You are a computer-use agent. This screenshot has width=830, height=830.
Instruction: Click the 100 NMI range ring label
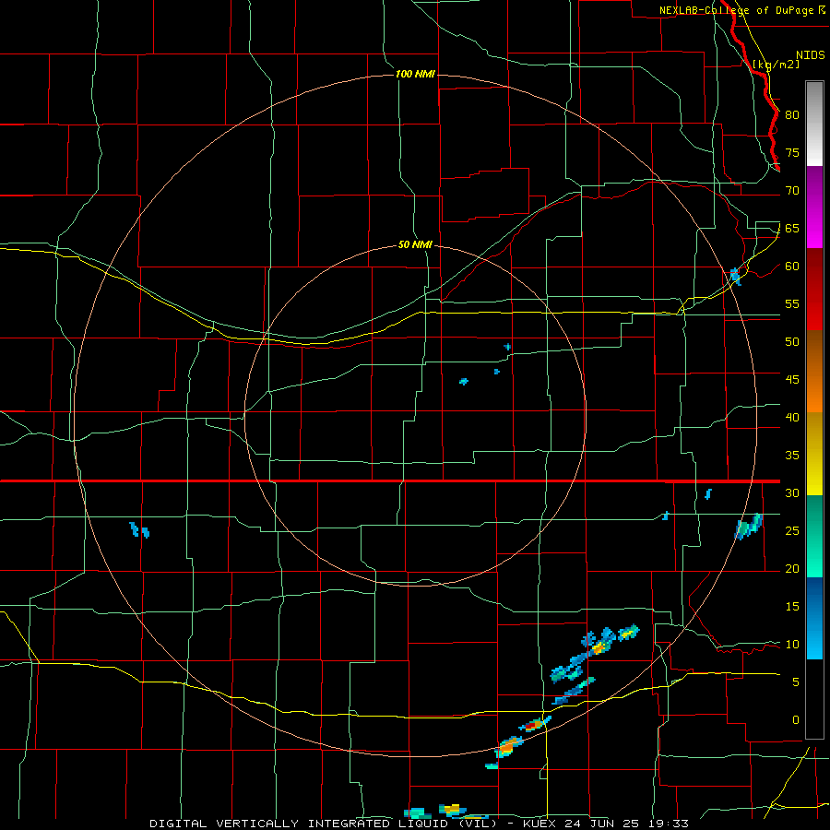[x=415, y=74]
